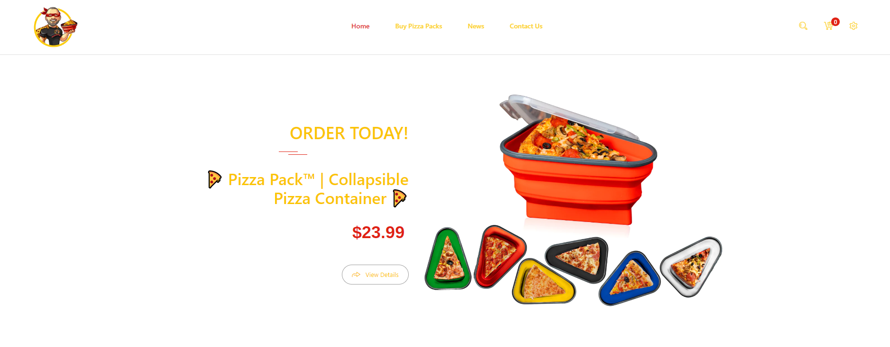
Task: Click the View Details button
Action: [x=375, y=275]
